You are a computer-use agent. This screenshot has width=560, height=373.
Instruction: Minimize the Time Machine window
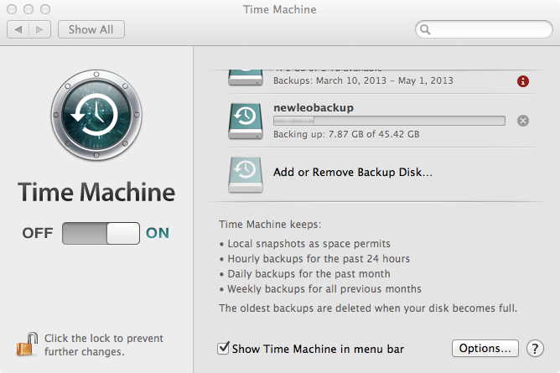coord(29,9)
